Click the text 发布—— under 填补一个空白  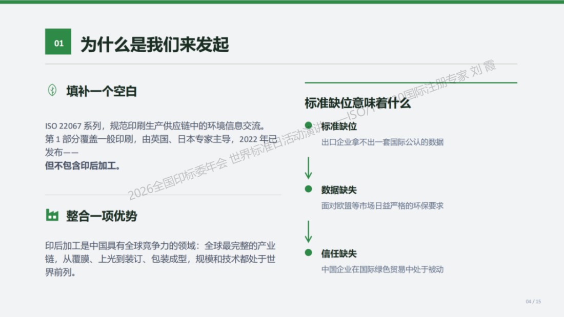tap(62, 153)
